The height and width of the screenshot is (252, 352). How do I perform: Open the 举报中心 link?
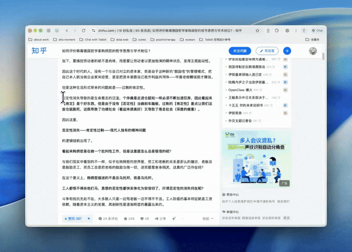tap(230, 212)
